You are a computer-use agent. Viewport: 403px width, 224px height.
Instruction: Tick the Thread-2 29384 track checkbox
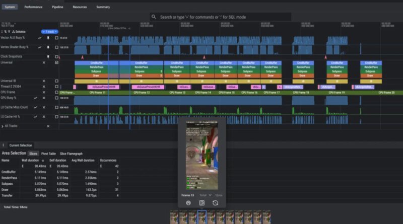pyautogui.click(x=56, y=87)
